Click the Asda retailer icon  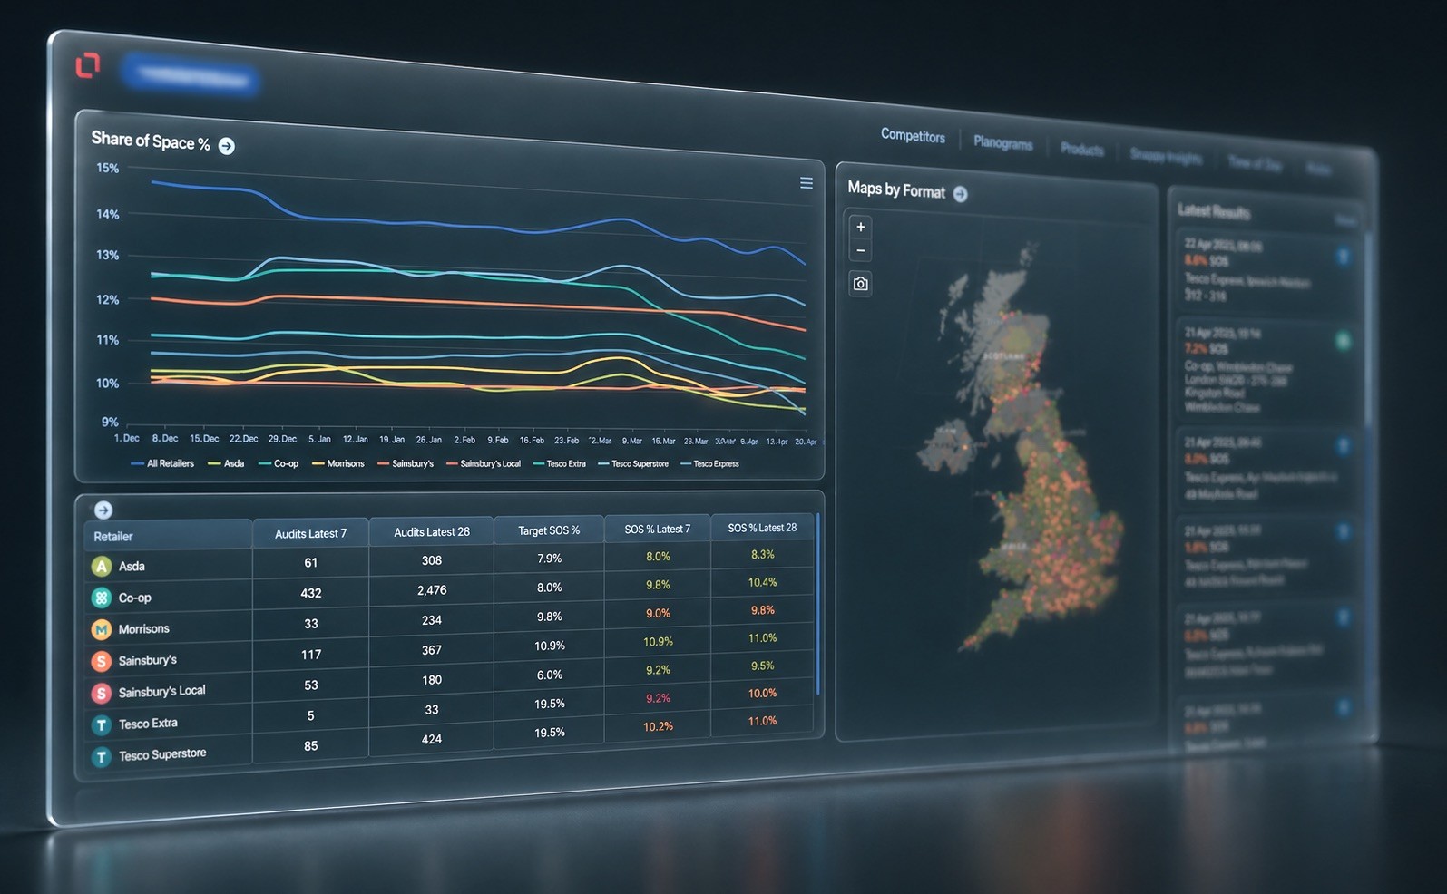point(102,567)
